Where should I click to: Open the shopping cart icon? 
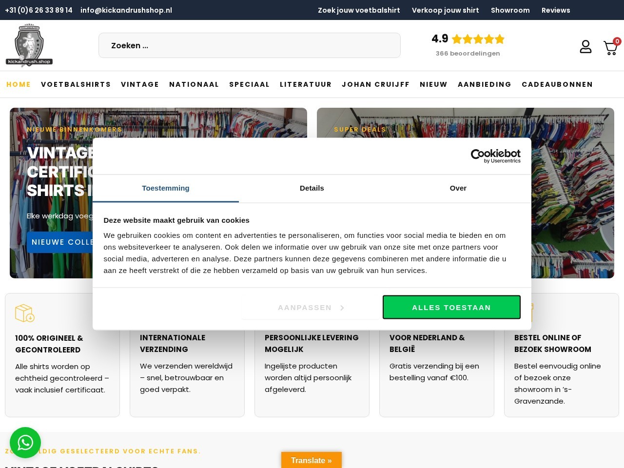pos(610,48)
